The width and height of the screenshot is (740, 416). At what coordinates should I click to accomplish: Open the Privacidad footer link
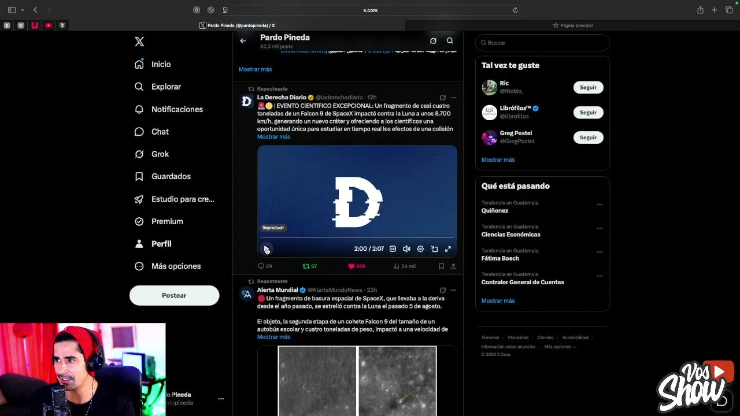518,337
